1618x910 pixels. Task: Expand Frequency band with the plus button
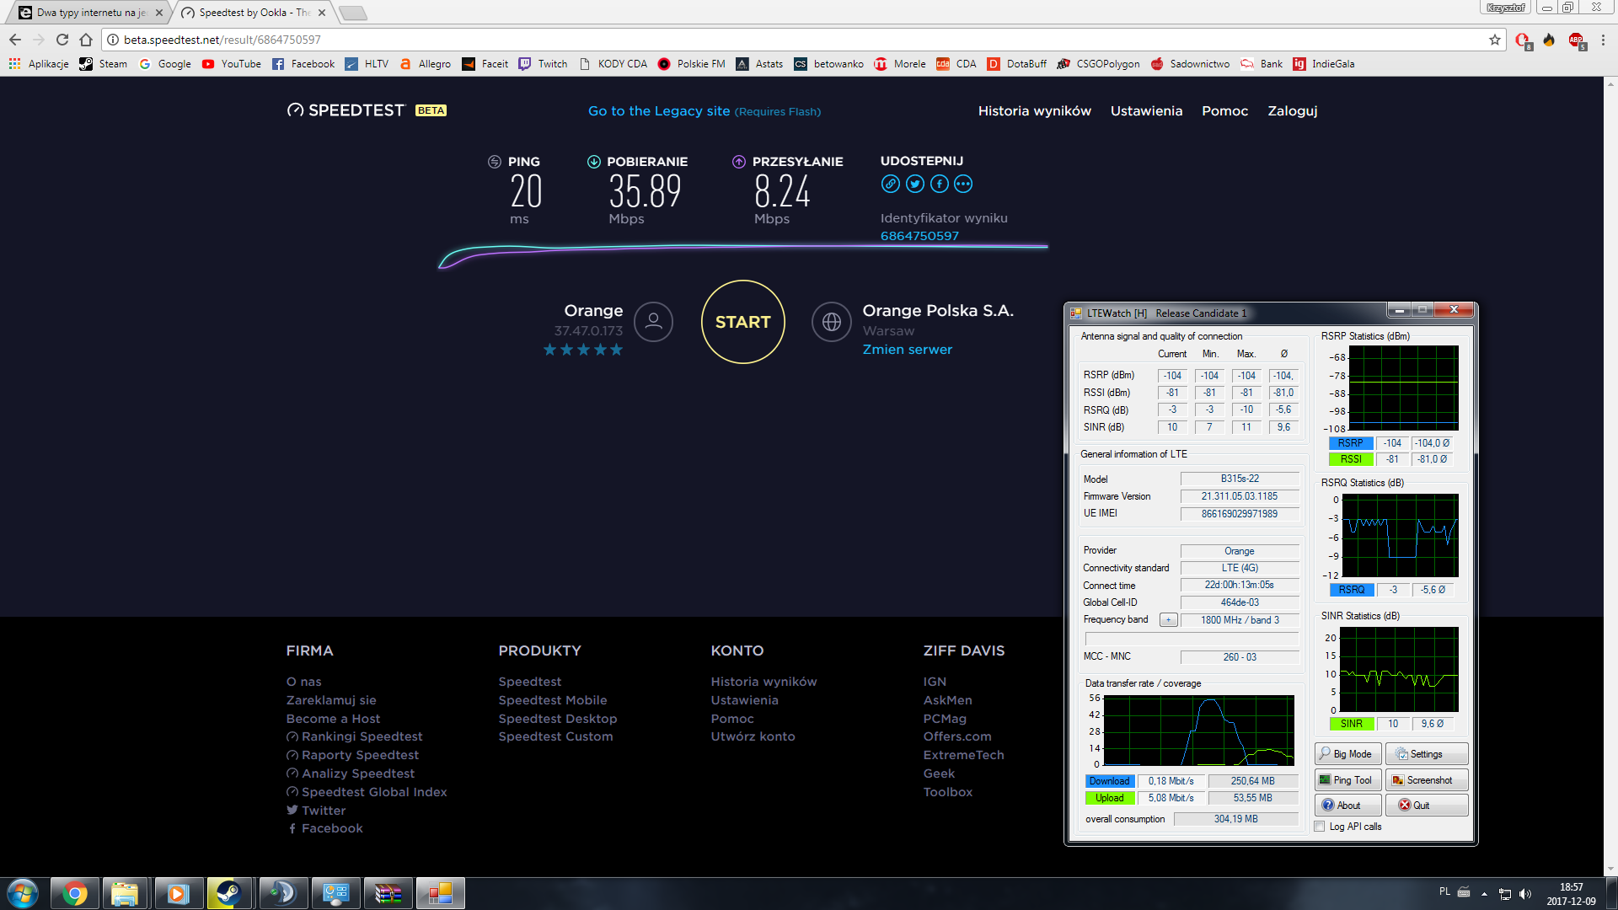[1168, 620]
